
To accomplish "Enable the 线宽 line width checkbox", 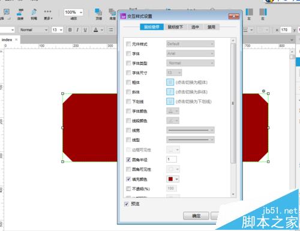I will click(x=128, y=130).
